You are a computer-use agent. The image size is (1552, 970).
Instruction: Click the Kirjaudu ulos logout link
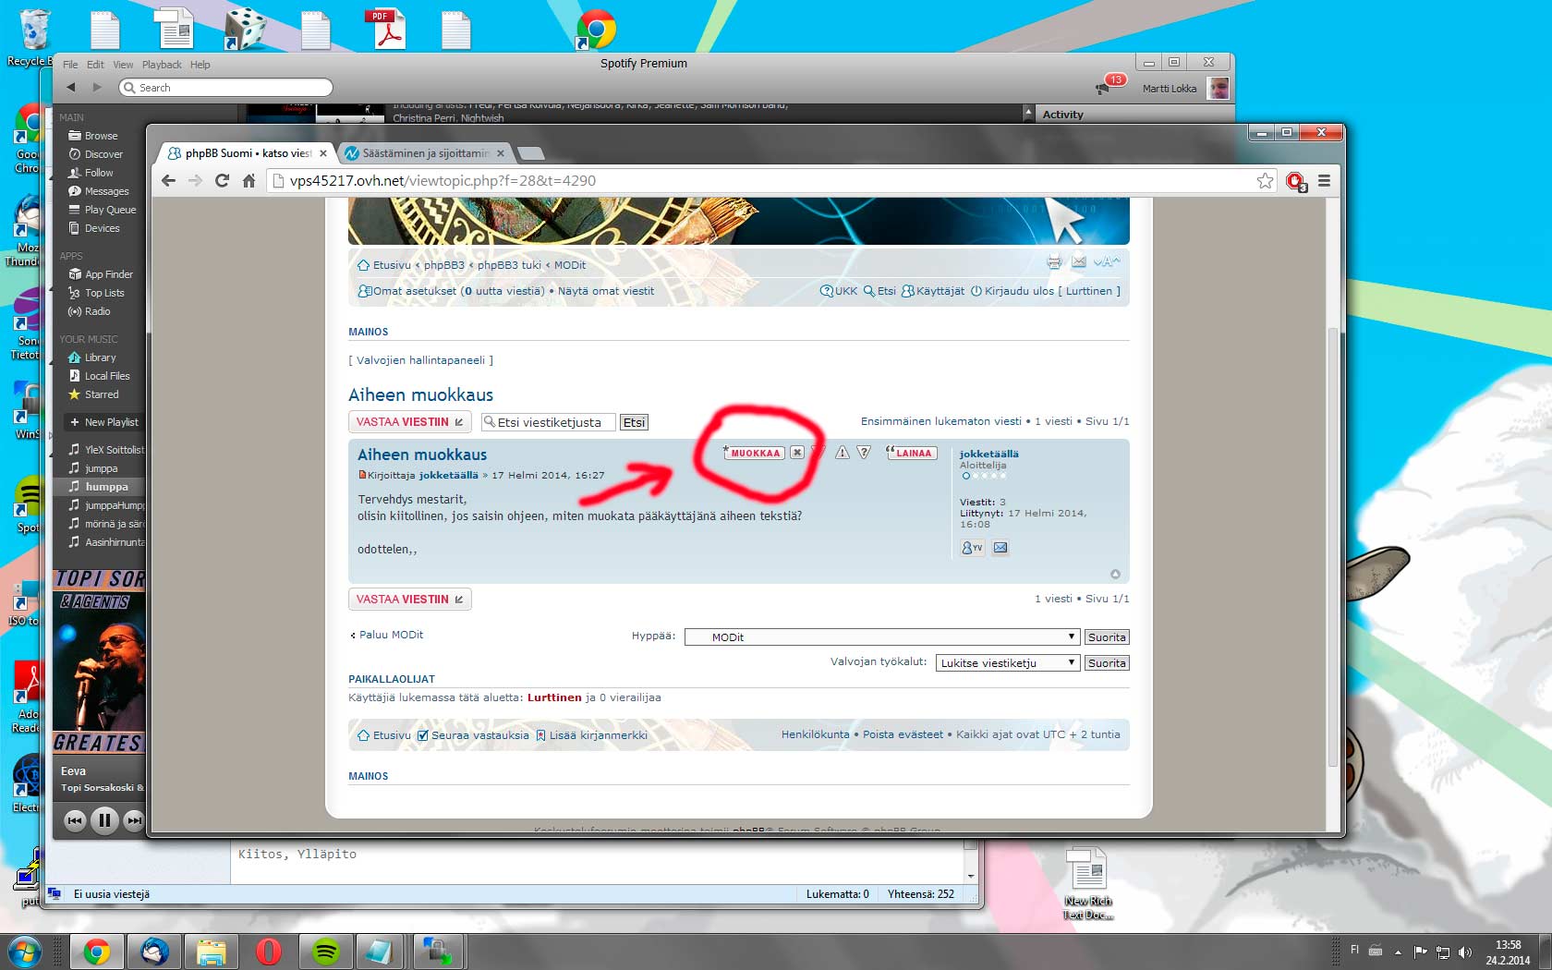pos(1018,291)
